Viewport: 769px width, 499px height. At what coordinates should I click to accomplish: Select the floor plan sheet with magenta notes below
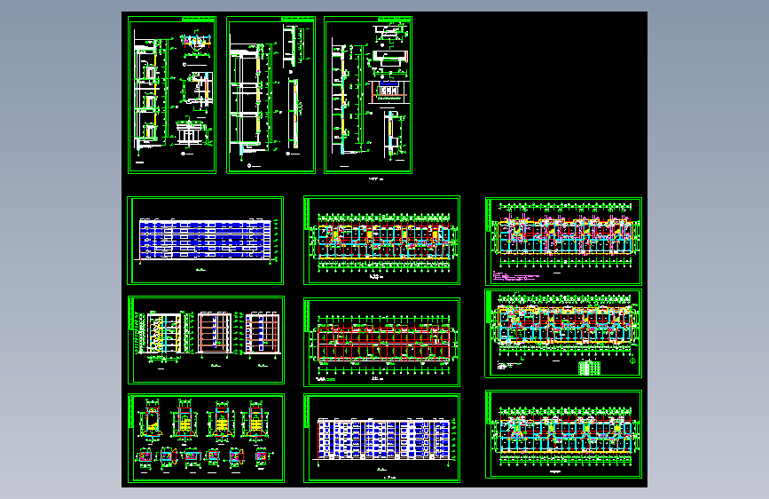click(563, 242)
